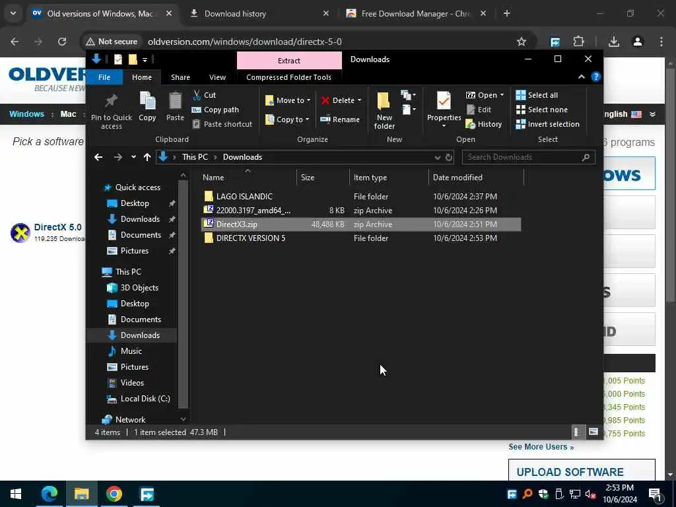Click the Paste ribbon icon
The image size is (676, 507).
(175, 101)
